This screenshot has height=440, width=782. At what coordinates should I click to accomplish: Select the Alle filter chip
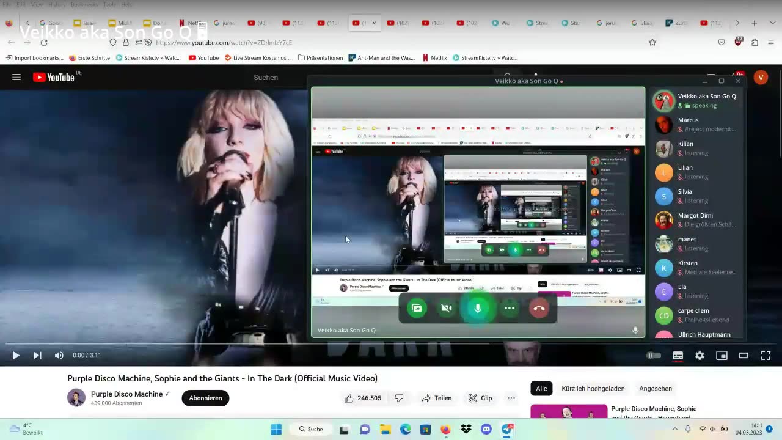pos(541,389)
